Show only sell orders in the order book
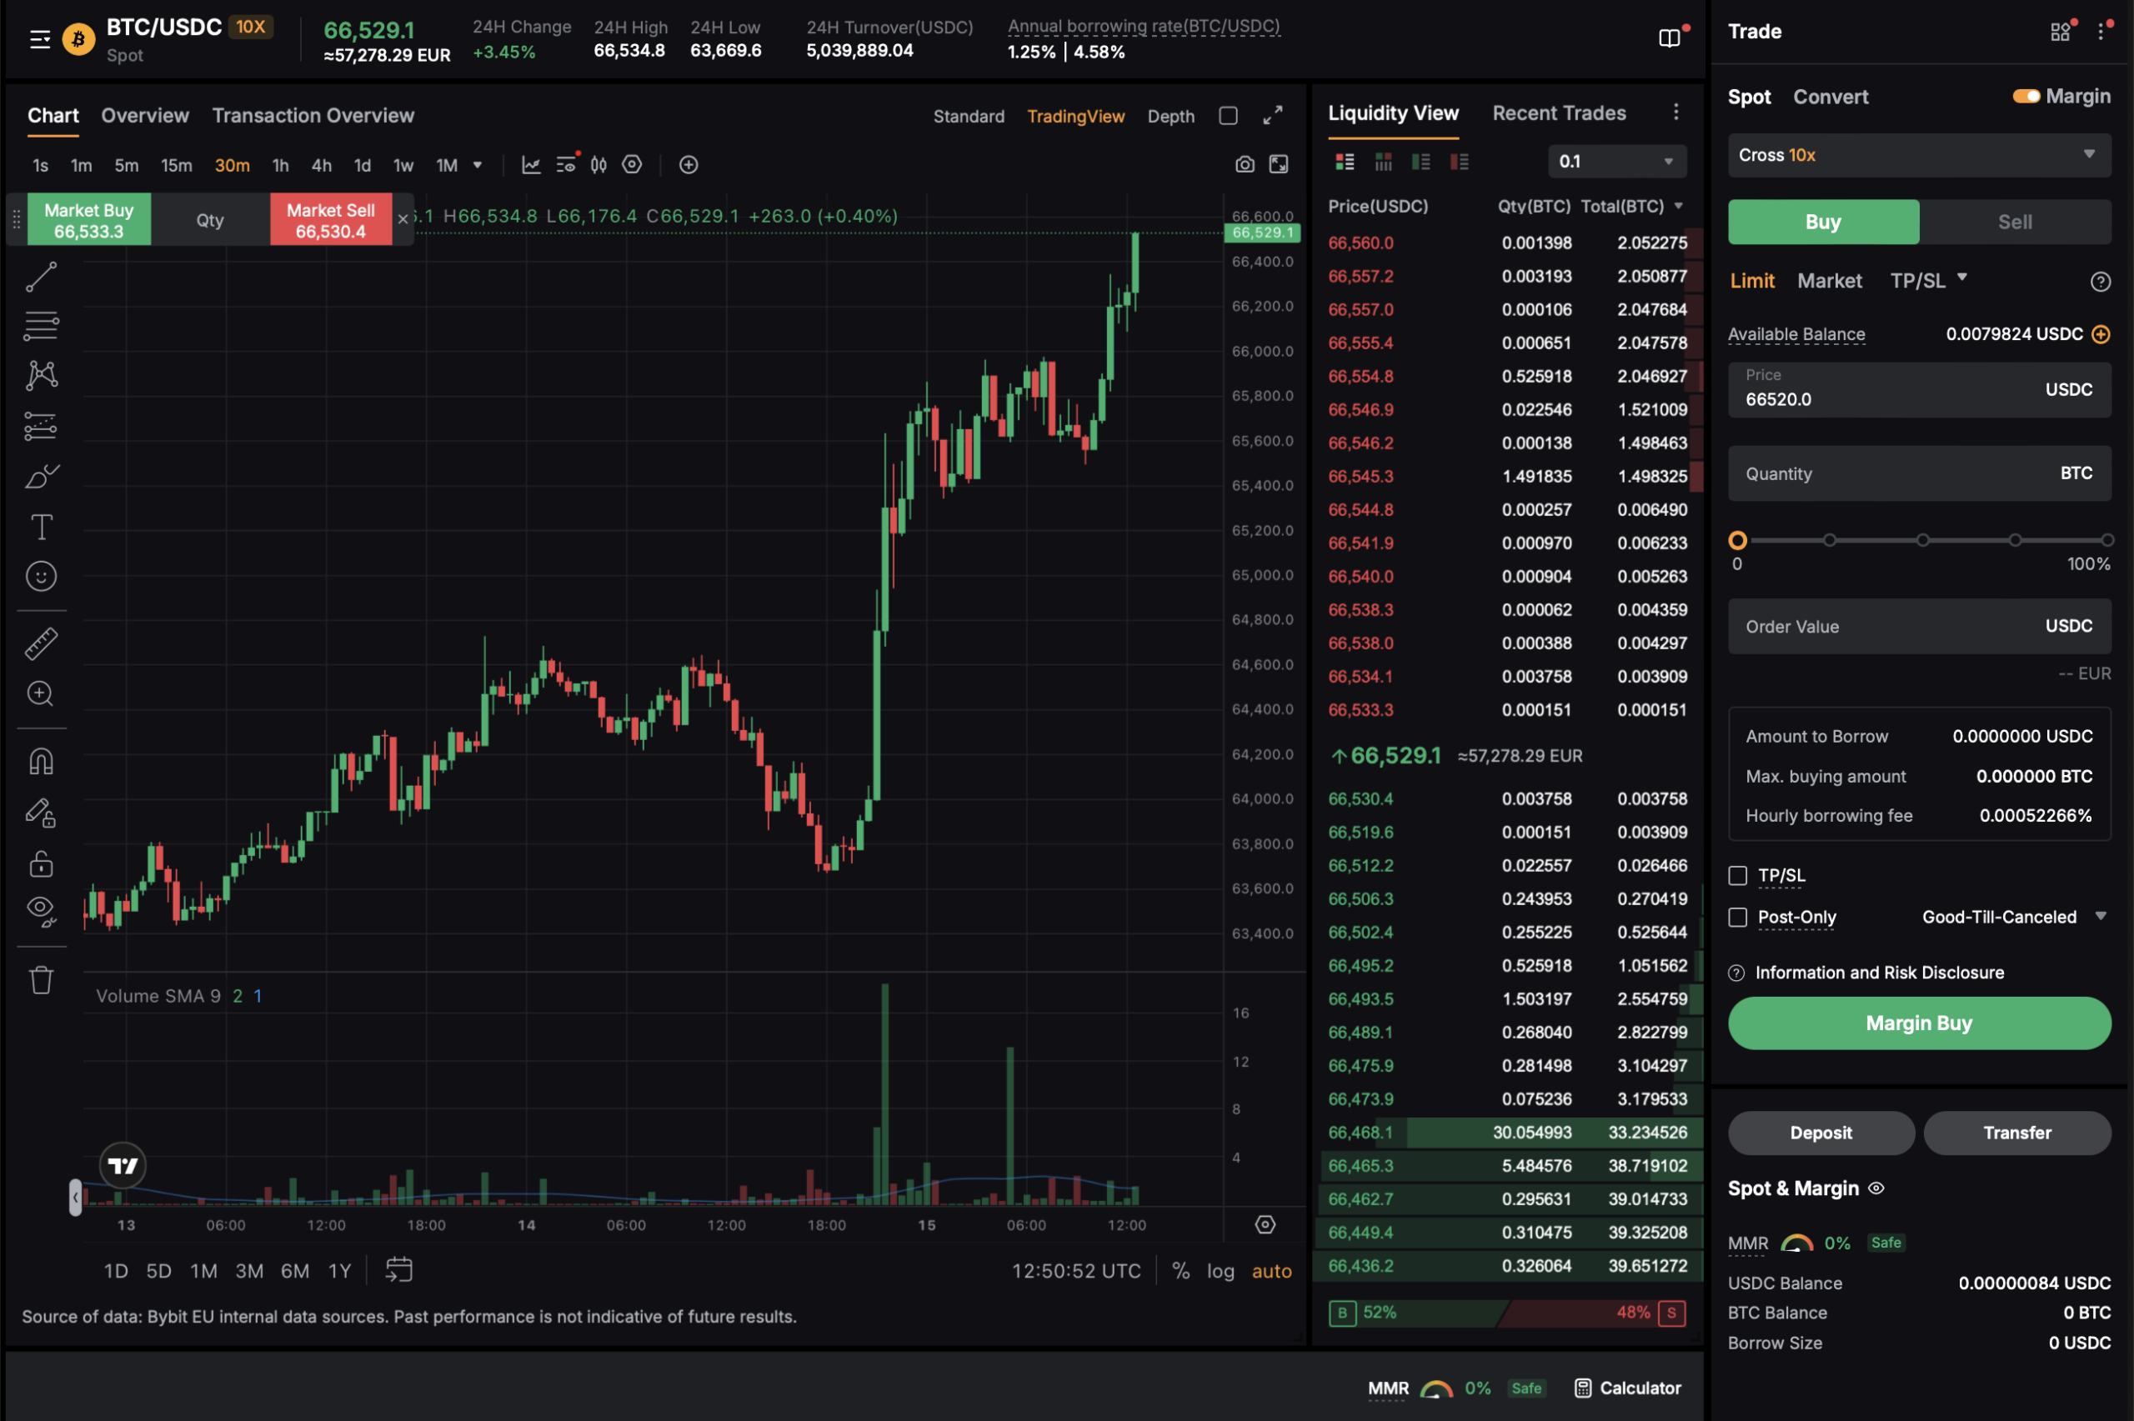The height and width of the screenshot is (1421, 2134). [1459, 163]
